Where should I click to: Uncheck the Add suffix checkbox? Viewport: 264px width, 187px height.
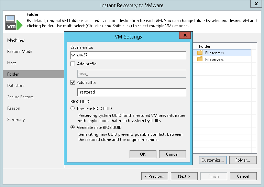73,82
